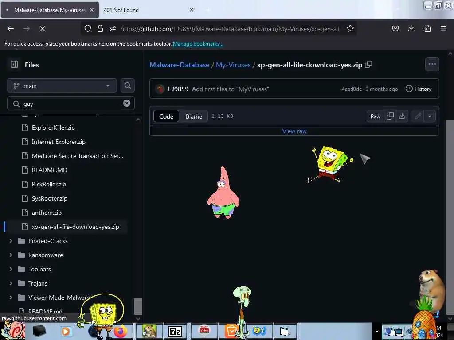Close the 404 Not Found tab
The image size is (454, 340).
[192, 10]
